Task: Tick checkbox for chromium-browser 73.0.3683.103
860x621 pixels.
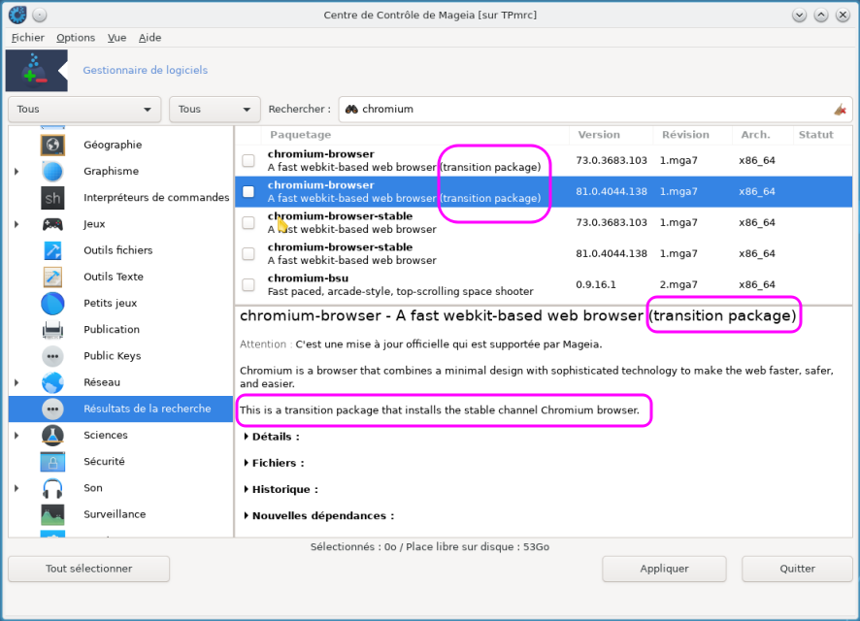Action: [248, 161]
